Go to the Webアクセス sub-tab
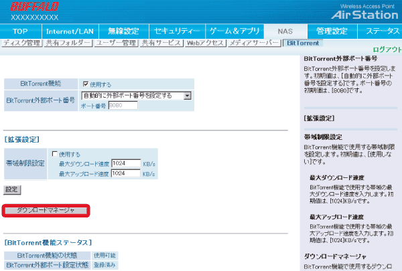 (x=202, y=43)
